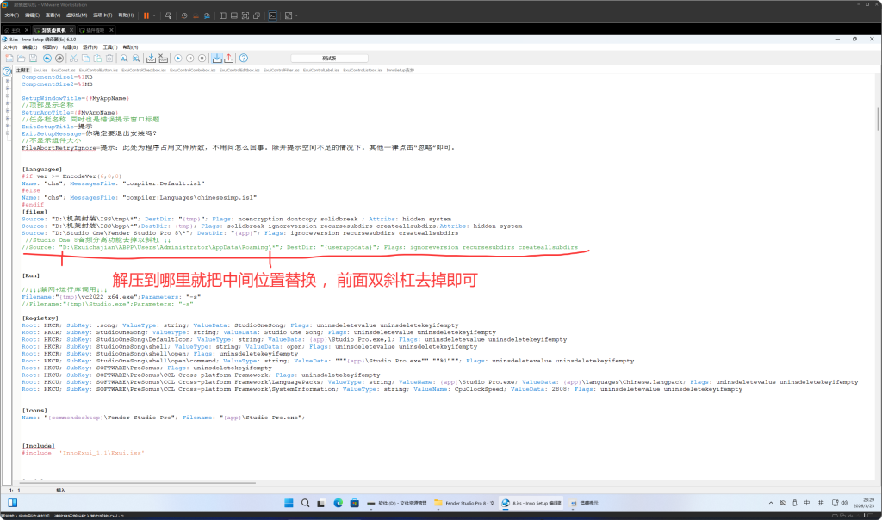Click the help icon beside the script tabs

click(x=7, y=71)
